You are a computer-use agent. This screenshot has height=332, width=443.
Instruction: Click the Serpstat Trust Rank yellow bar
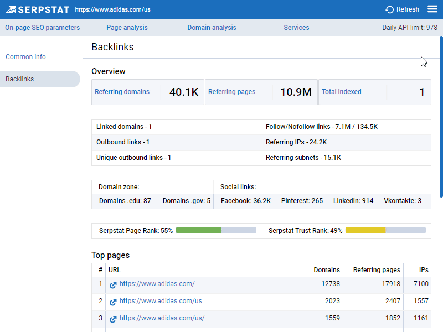(365, 230)
